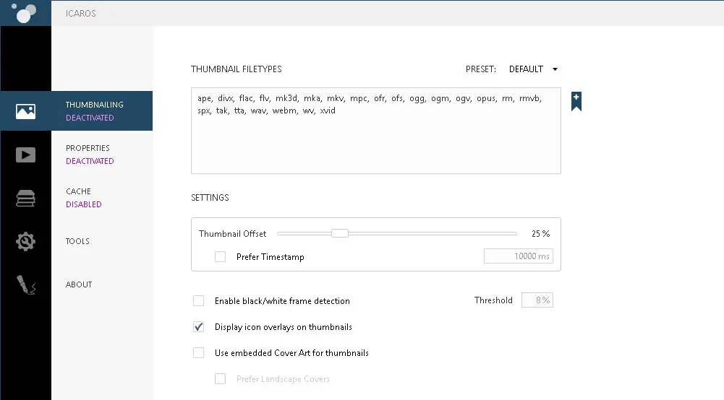Open the cache stack sidebar icon
Image resolution: width=724 pixels, height=400 pixels.
pos(25,198)
